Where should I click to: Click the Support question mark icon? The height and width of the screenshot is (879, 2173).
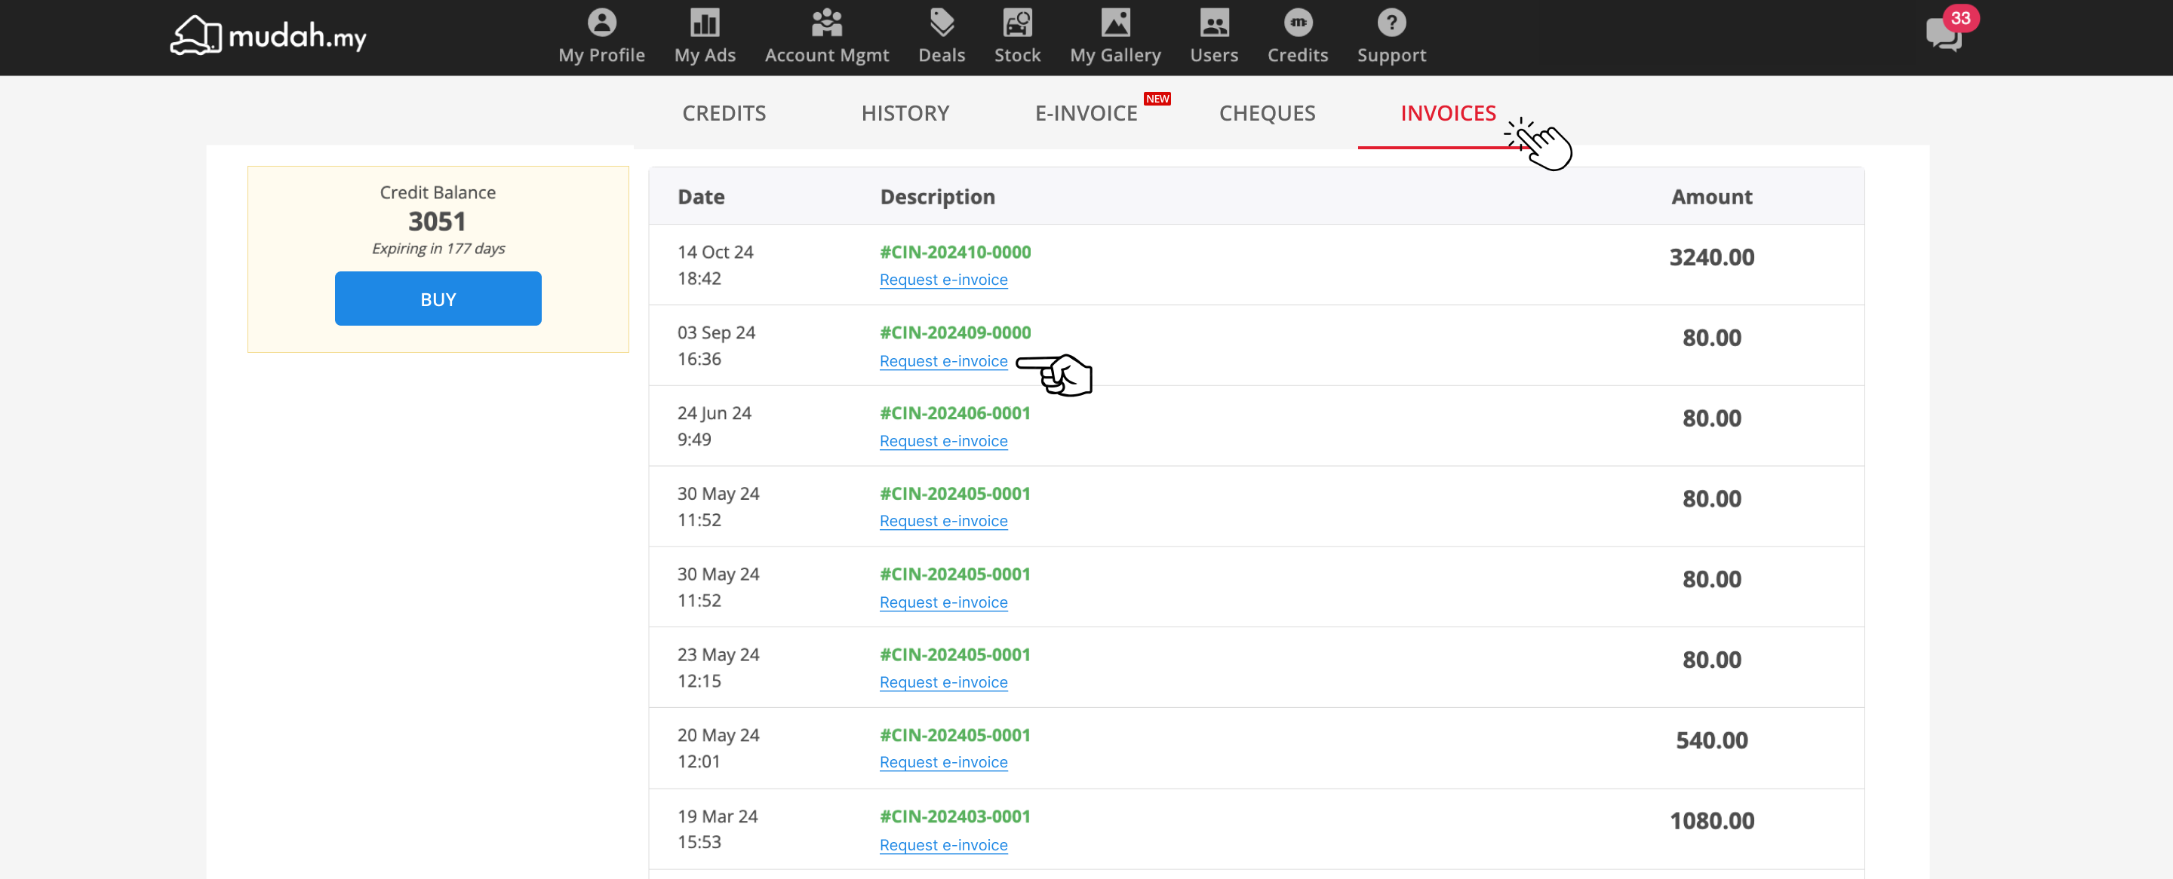pos(1391,23)
